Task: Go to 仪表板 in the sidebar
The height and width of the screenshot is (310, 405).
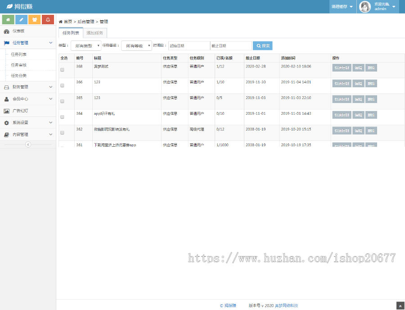Action: coord(18,31)
